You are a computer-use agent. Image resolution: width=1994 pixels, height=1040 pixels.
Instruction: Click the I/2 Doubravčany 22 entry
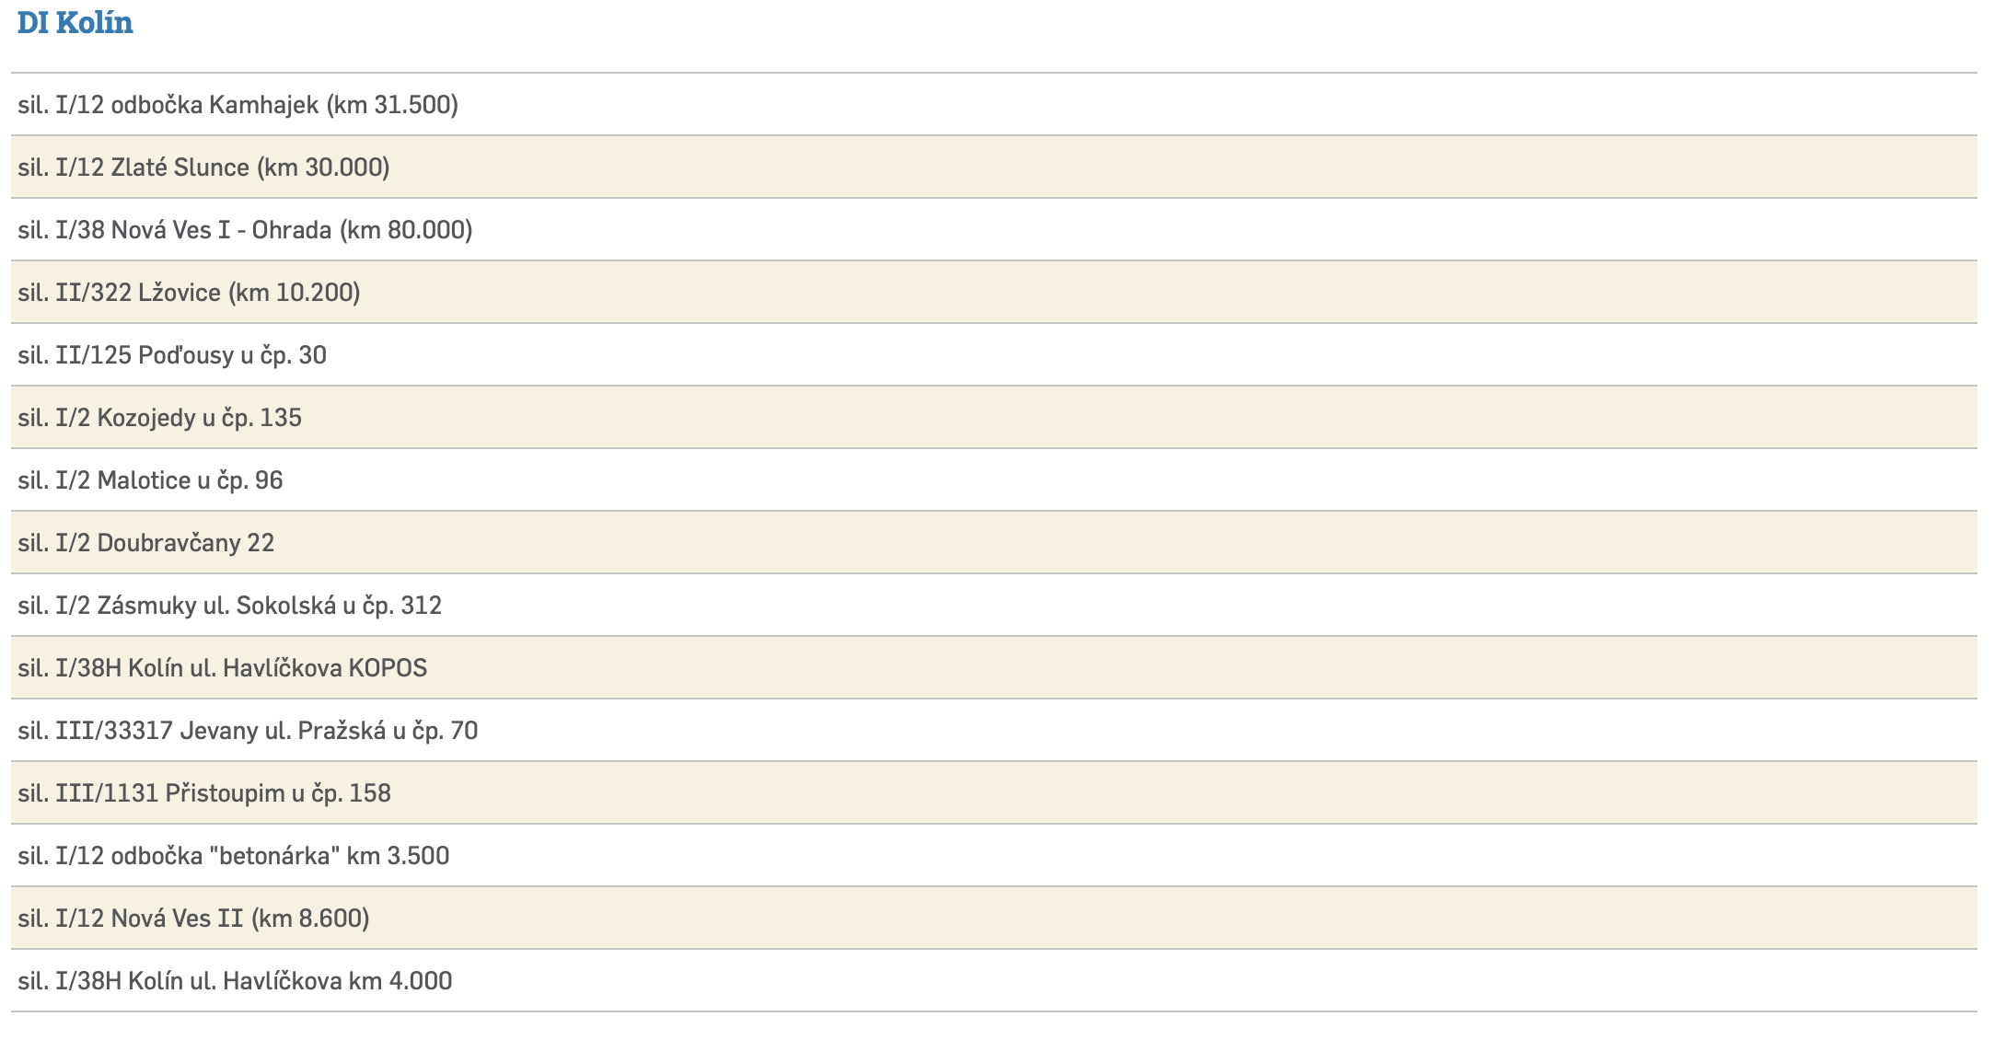tap(146, 543)
